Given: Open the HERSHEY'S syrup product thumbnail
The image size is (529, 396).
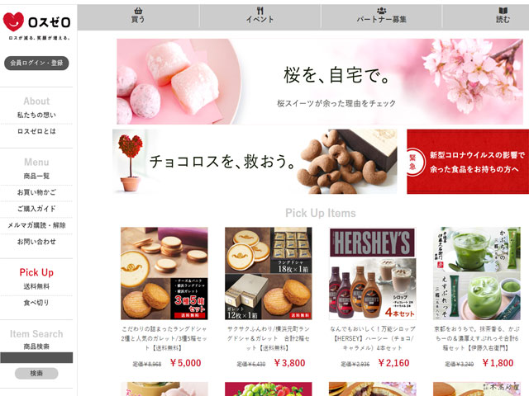Looking at the screenshot, I should pyautogui.click(x=373, y=273).
